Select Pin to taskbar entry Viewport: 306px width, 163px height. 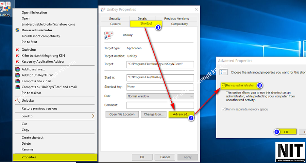pyautogui.click(x=31, y=93)
